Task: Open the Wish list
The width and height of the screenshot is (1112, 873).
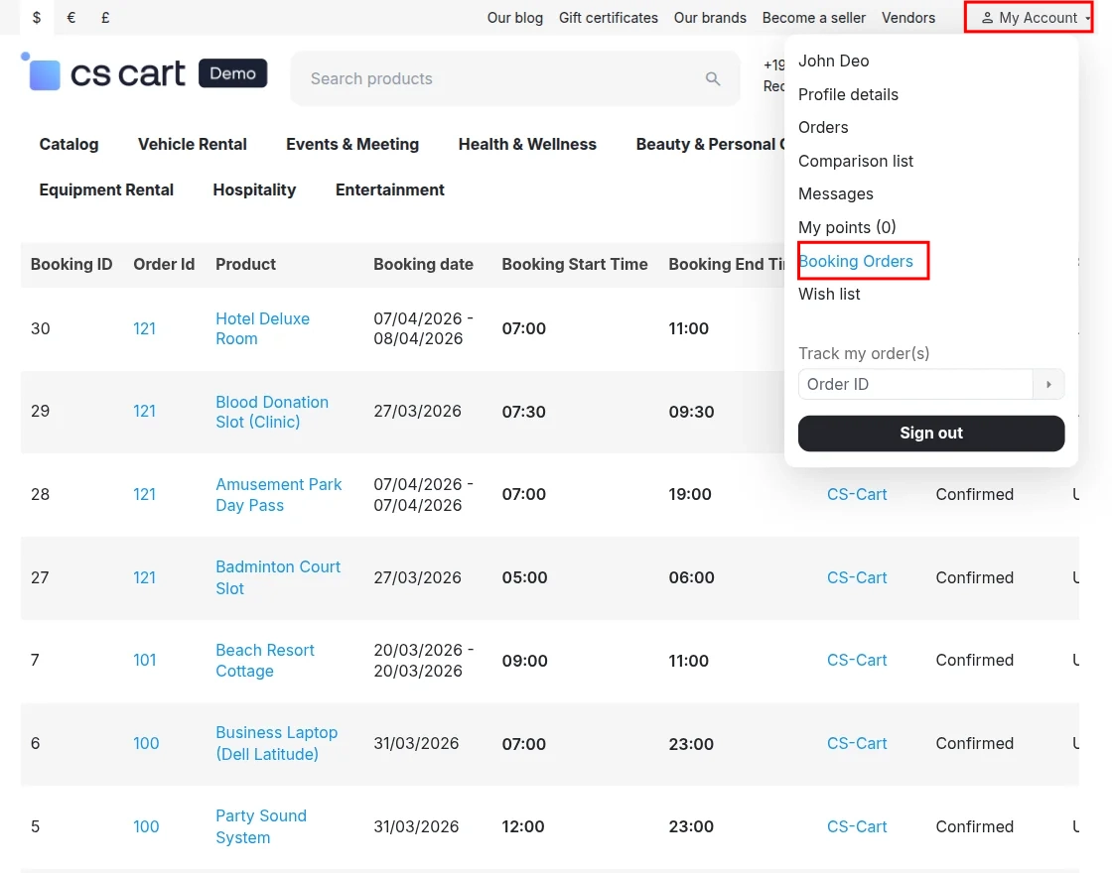Action: click(829, 294)
